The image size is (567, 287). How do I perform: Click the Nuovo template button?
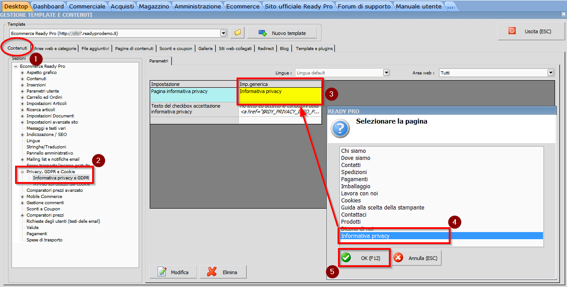click(282, 33)
